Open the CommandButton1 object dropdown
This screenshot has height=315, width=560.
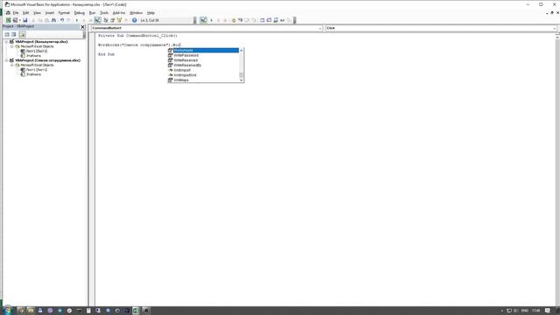click(x=319, y=28)
